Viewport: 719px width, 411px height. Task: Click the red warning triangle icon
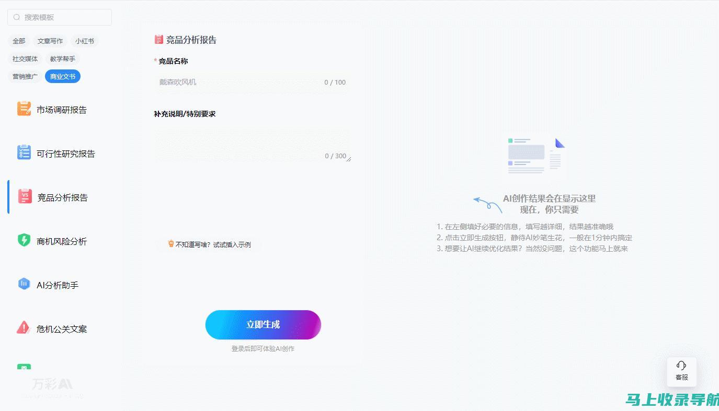pos(24,328)
